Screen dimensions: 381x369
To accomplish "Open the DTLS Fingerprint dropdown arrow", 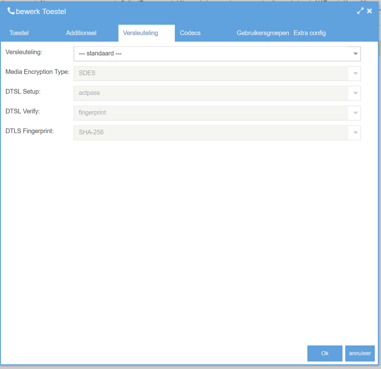I will click(x=355, y=132).
